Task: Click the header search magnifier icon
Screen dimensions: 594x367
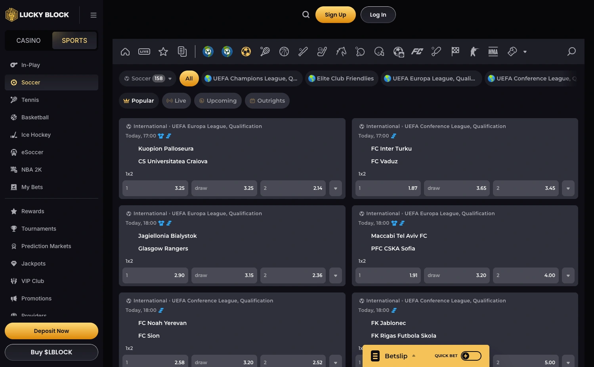Action: coord(306,15)
